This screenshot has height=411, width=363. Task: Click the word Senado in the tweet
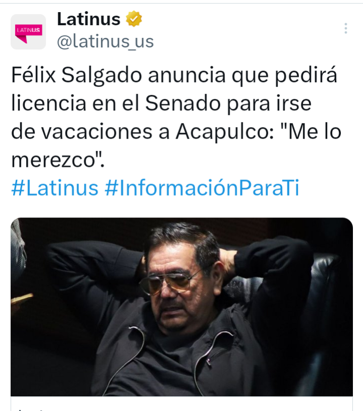[183, 103]
